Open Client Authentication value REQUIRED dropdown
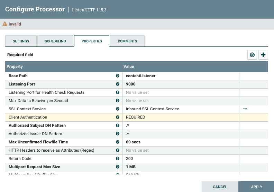Image resolution: width=274 pixels, height=192 pixels. (181, 117)
